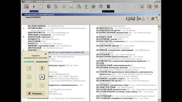This screenshot has height=102, width=182.
Task: Select the БЕРЕМЕННОСТЬ, психические нарушения rubric
Action: (x=121, y=61)
